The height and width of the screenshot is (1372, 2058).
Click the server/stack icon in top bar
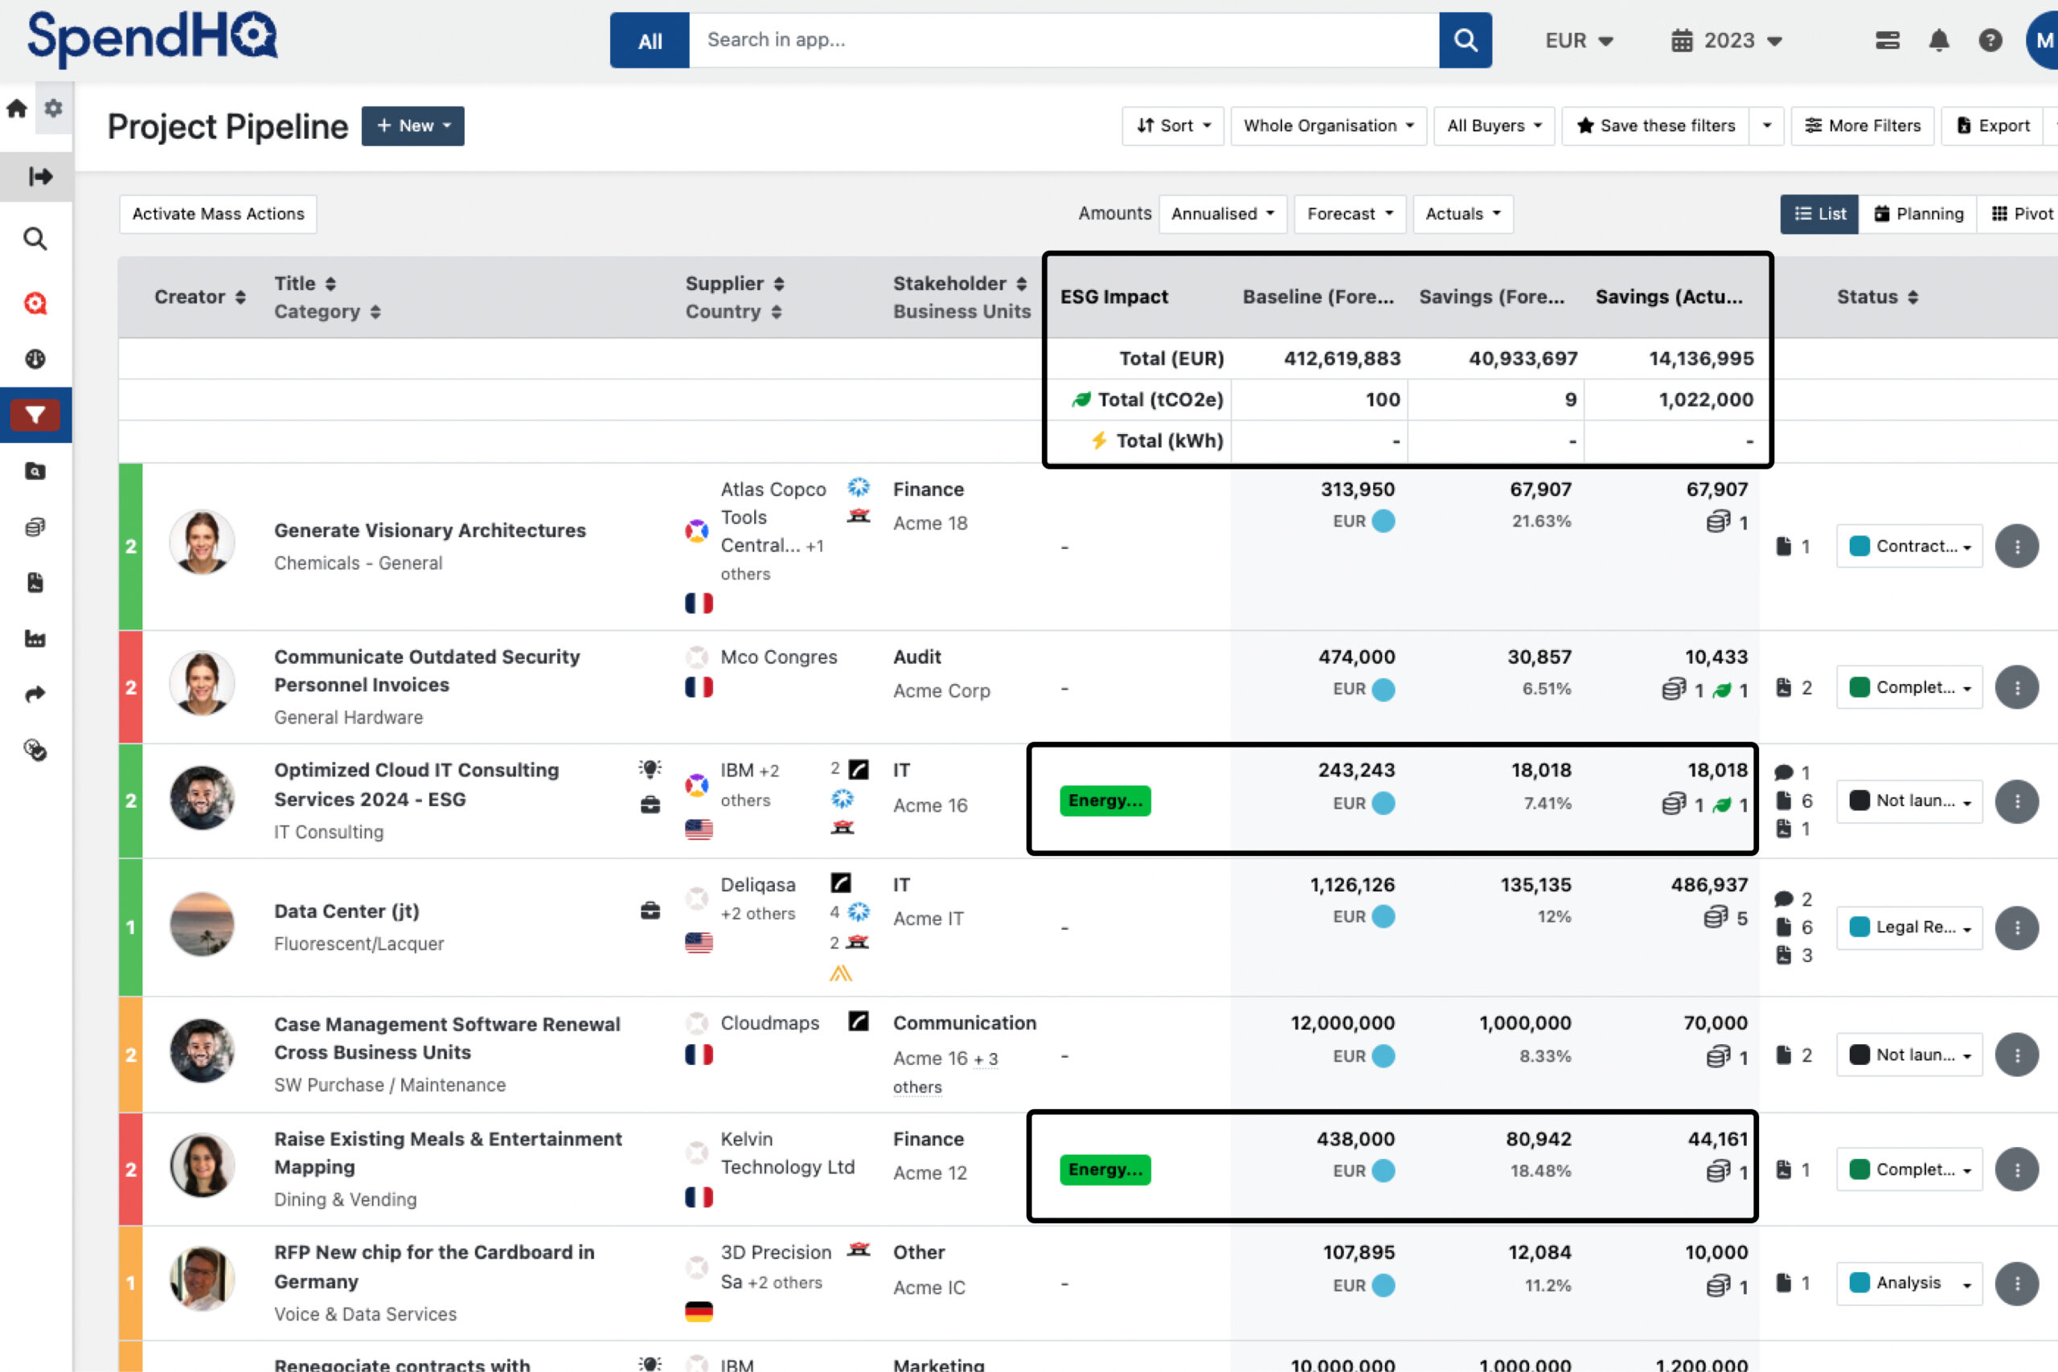point(1888,40)
